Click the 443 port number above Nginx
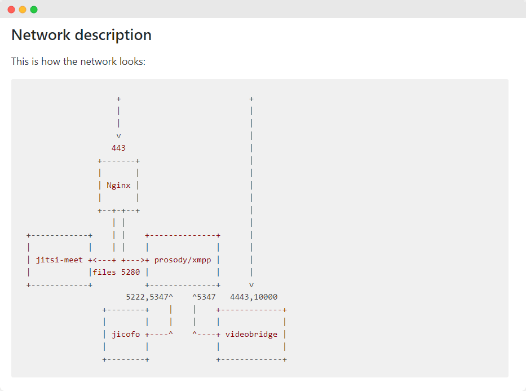This screenshot has height=391, width=526. (118, 148)
